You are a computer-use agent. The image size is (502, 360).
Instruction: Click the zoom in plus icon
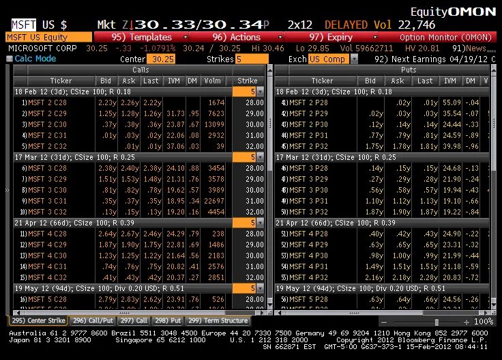tap(466, 322)
